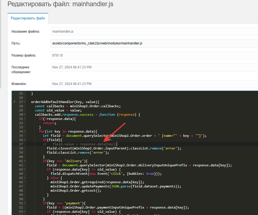258x215 pixels.
Task: Click "if(key === 'delivery'){" on line 41
Action: click(65, 161)
